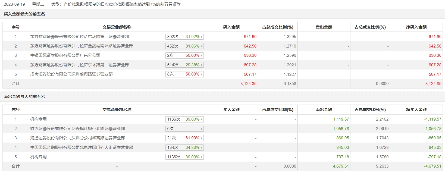Screen dimensions: 445x173
Task: Click buy amount 671.60 in row 1
Action: (250, 37)
